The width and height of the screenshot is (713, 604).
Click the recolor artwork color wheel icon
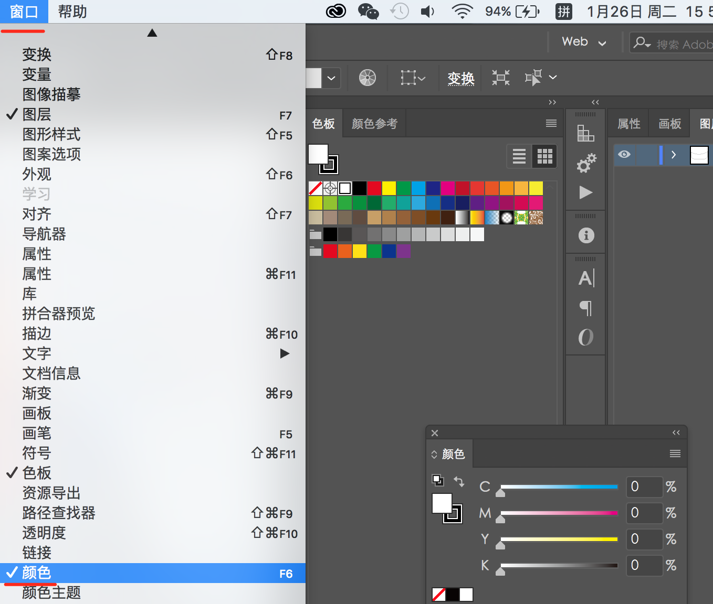(x=368, y=78)
